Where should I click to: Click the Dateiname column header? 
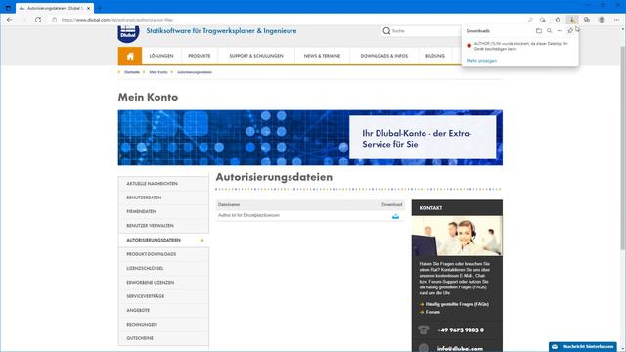pyautogui.click(x=229, y=204)
